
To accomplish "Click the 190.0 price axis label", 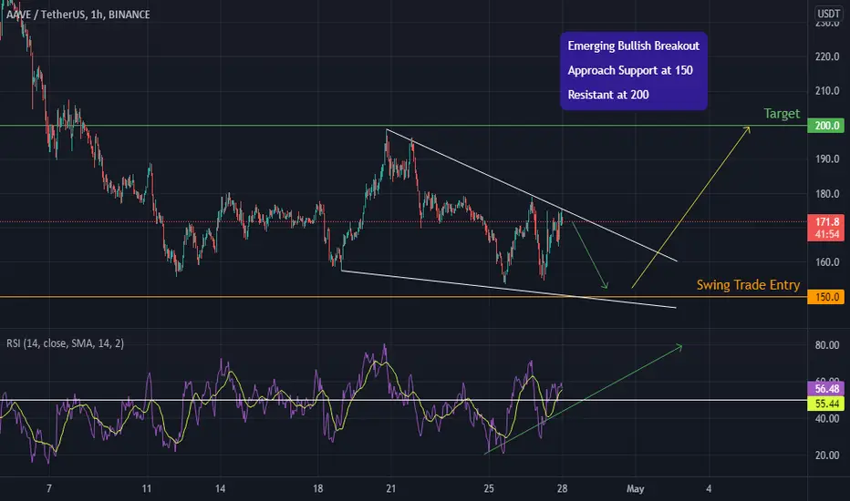I will coord(826,158).
